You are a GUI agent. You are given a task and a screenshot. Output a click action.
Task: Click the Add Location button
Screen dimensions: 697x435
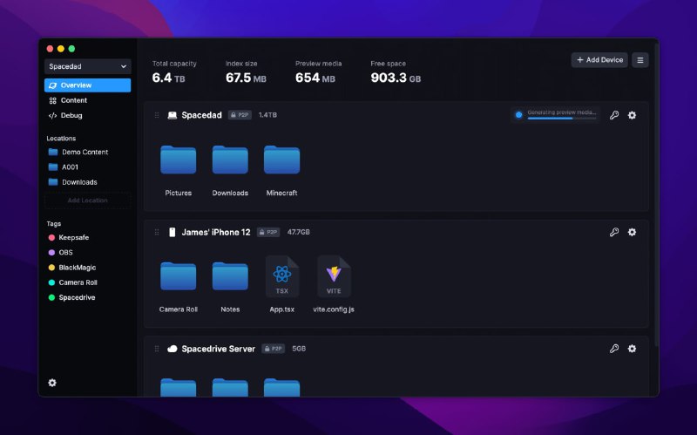tap(88, 201)
